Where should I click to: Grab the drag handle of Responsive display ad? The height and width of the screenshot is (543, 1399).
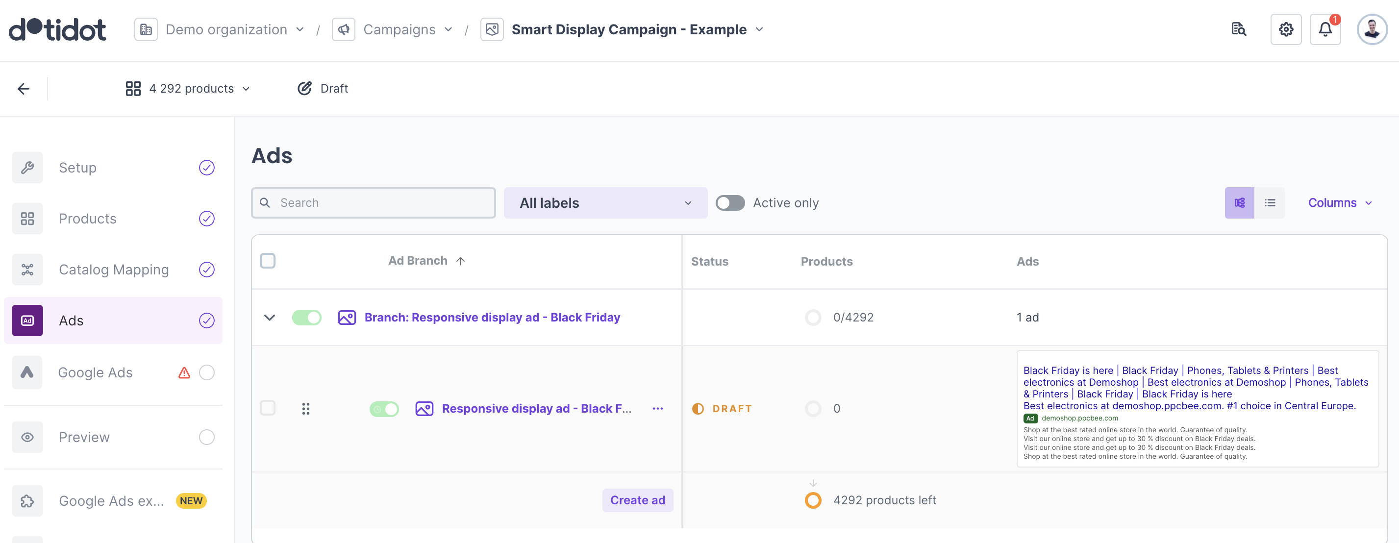tap(306, 408)
